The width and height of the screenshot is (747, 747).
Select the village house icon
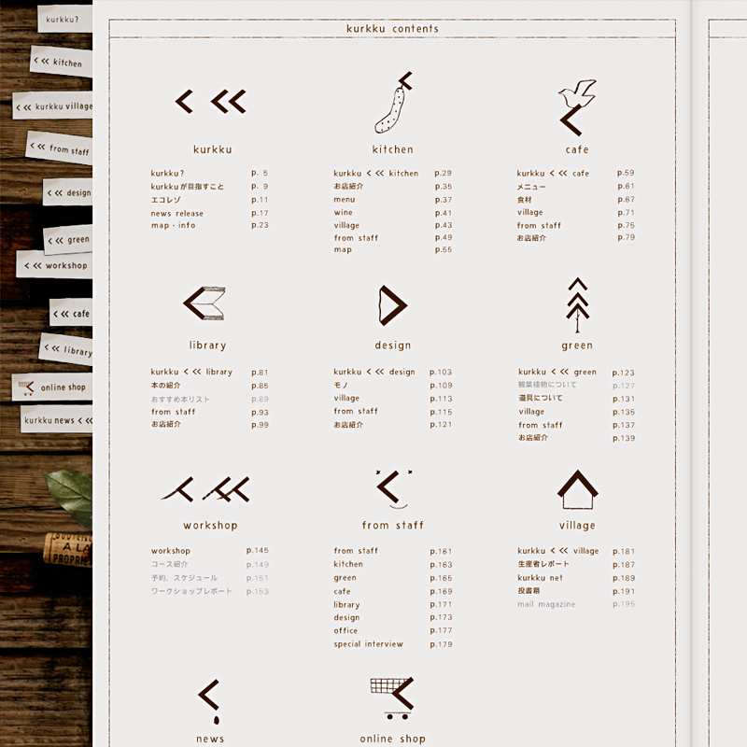(577, 489)
